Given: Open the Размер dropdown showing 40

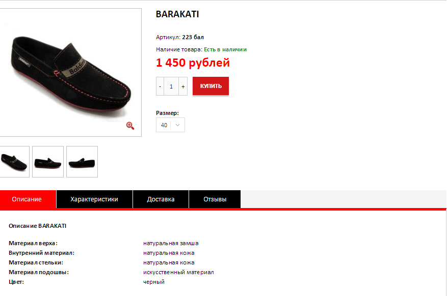Looking at the screenshot, I should coord(170,125).
